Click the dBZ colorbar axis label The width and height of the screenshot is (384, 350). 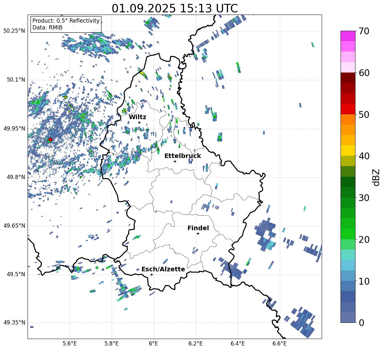pos(377,177)
